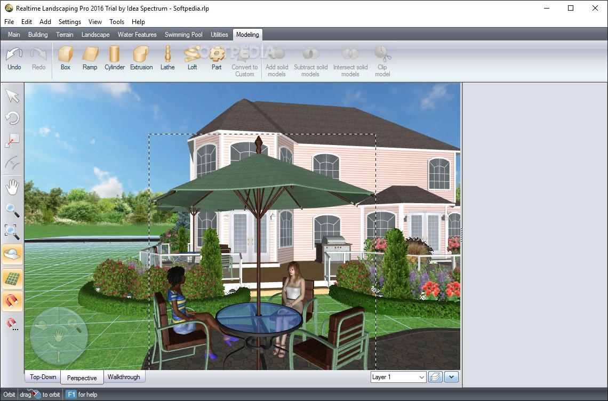The image size is (608, 401).
Task: Select the magnifier zoom tool
Action: 12,210
